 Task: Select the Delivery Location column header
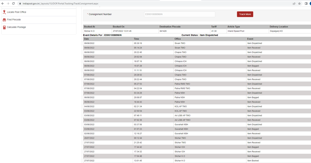[279, 27]
